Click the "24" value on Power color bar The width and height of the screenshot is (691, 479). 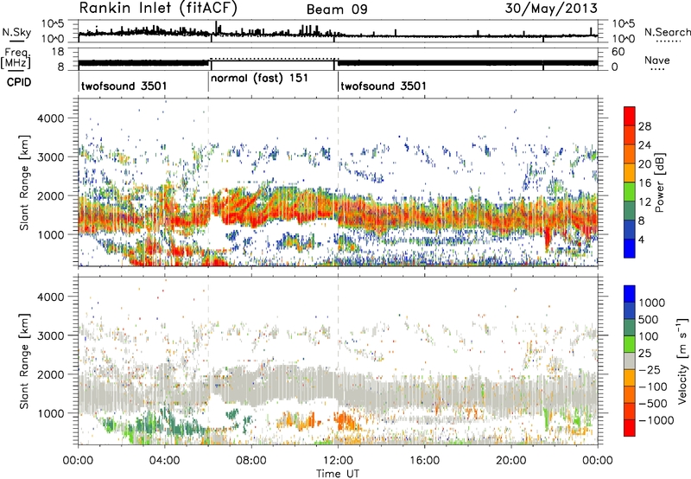(644, 145)
